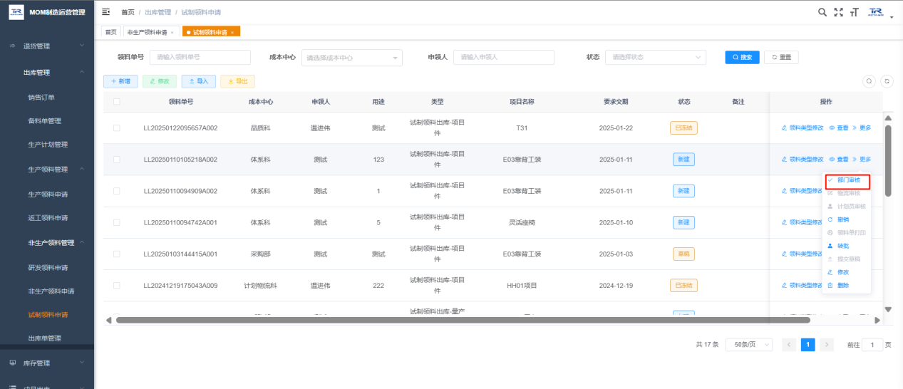
Task: Tick checkbox for LL20250110105218A002
Action: [x=116, y=160]
